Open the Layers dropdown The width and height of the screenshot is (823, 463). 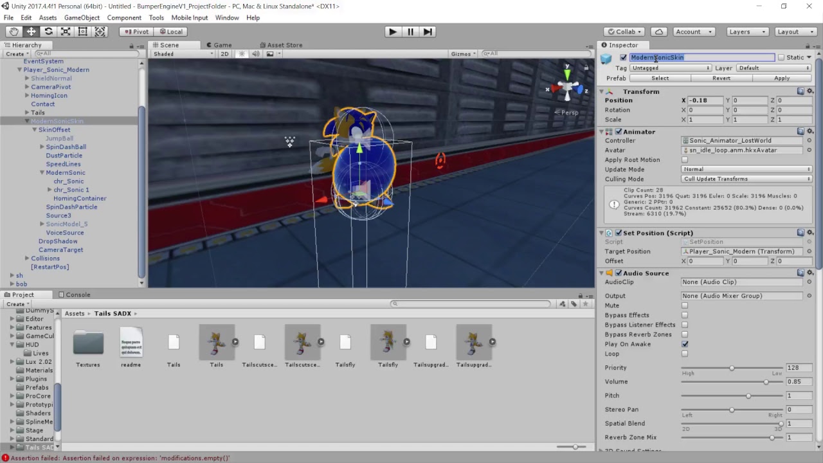point(746,32)
